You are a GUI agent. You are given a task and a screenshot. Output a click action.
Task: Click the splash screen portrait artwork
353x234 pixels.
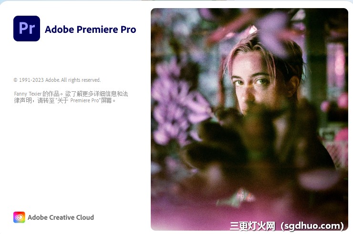click(x=249, y=119)
